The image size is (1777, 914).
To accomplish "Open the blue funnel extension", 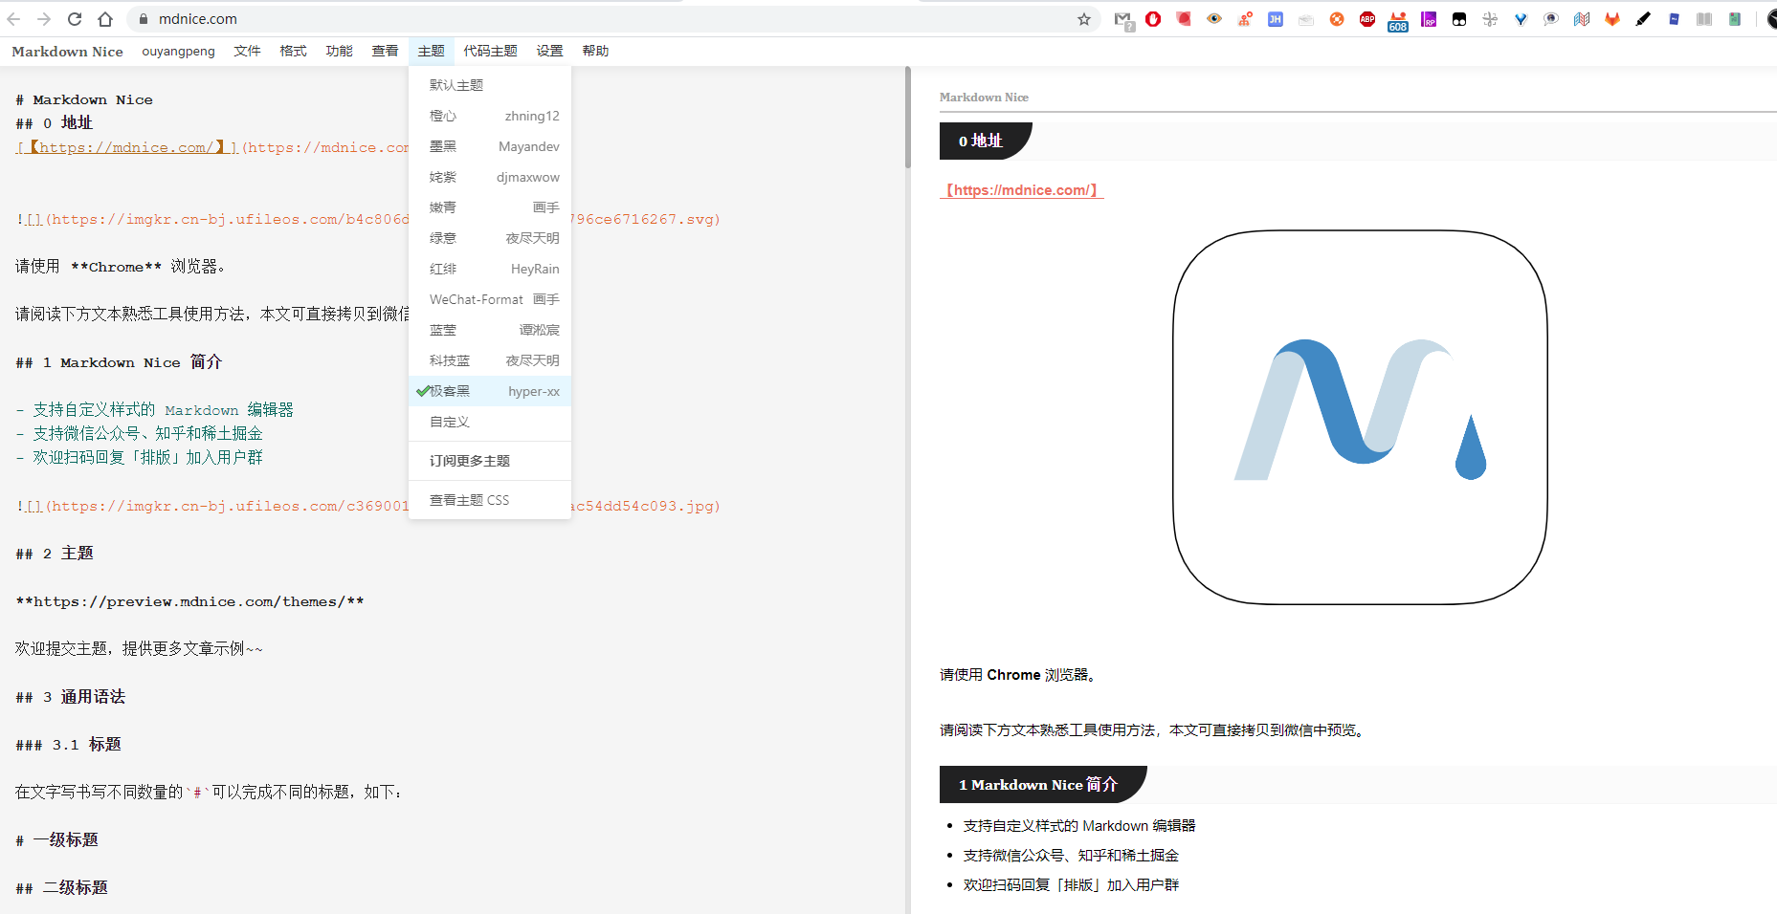I will [x=1521, y=19].
